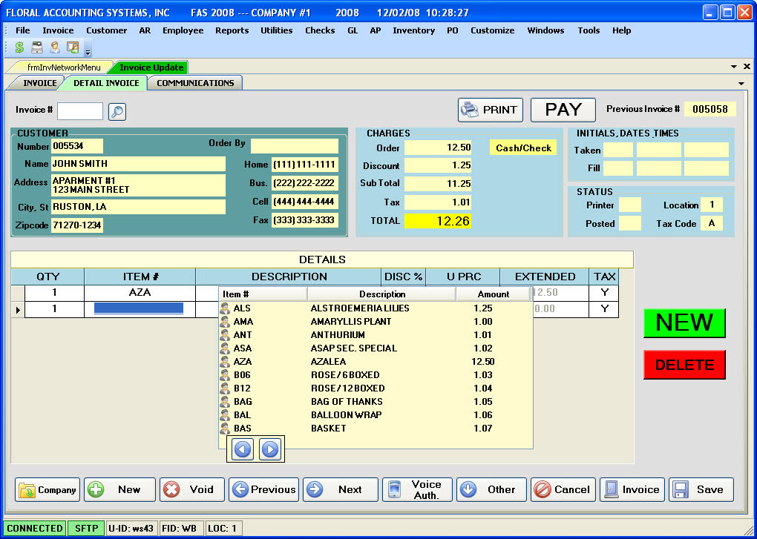The height and width of the screenshot is (539, 757).
Task: Switch to the COMMUNICATIONS tab
Action: 194,83
